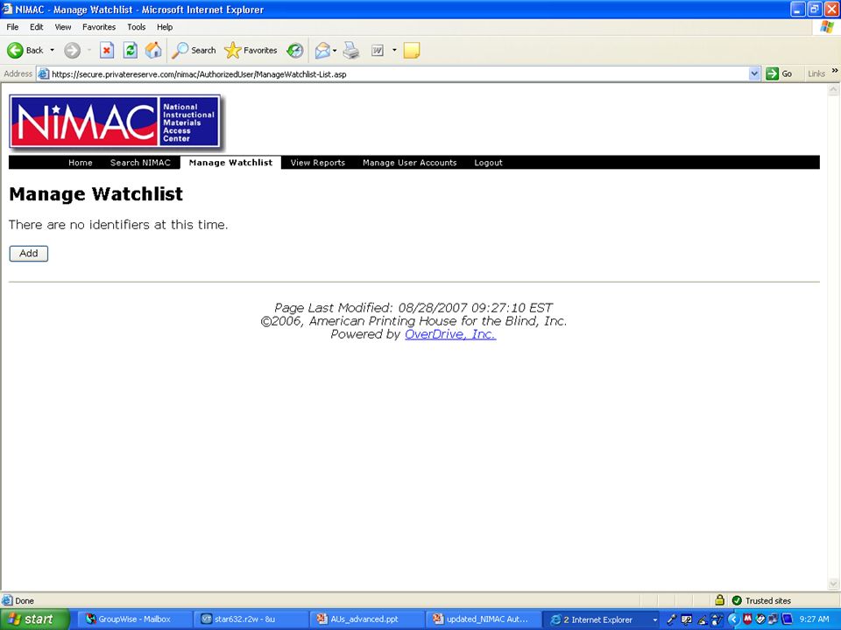Go to the browser Home page icon
The height and width of the screenshot is (630, 841).
(x=153, y=51)
